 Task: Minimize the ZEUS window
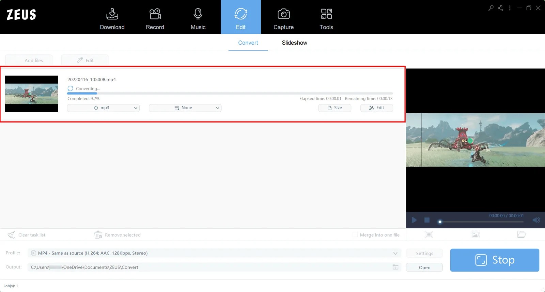pyautogui.click(x=519, y=8)
